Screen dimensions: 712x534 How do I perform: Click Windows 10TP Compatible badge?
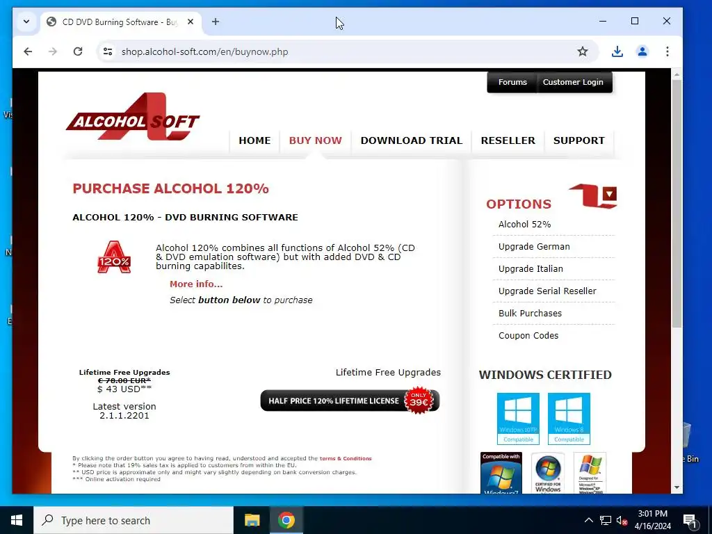[518, 419]
